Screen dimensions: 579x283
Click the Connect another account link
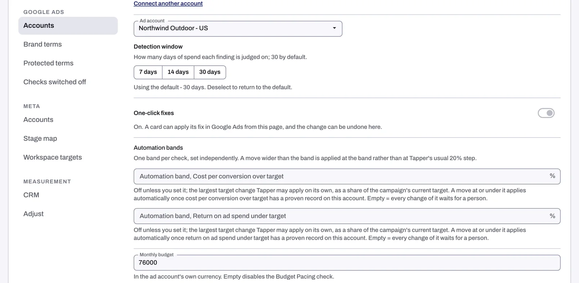pyautogui.click(x=168, y=4)
